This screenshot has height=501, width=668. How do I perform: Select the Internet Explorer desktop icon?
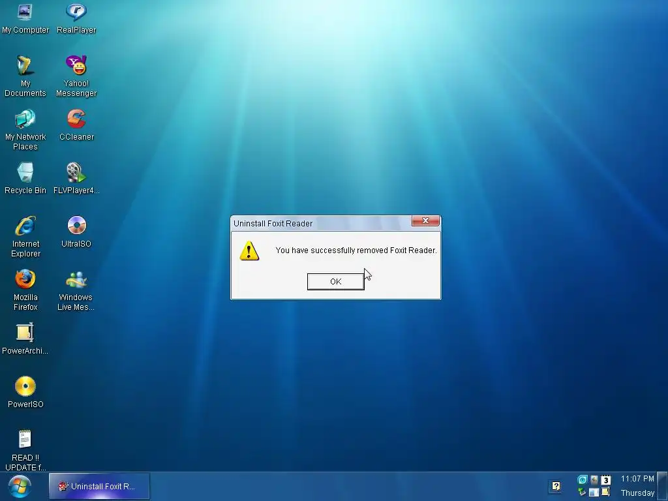[25, 237]
